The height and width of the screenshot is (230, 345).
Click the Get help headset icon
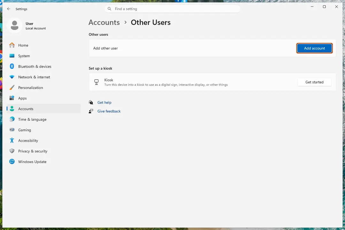pyautogui.click(x=91, y=102)
